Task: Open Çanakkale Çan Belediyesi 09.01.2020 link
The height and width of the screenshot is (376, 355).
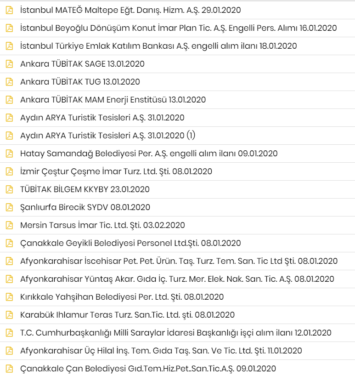Action: coord(148,369)
